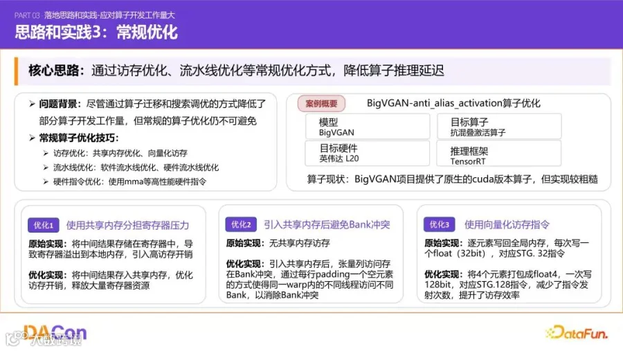Click 原始实现 text in 优化1 card
This screenshot has width=623, height=351.
click(111, 249)
